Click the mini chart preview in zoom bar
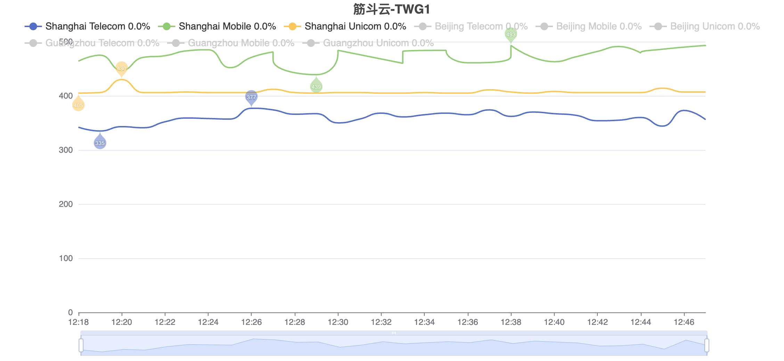Image resolution: width=784 pixels, height=361 pixels. (x=394, y=346)
